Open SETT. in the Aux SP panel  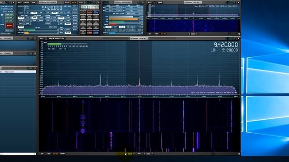pyautogui.click(x=149, y=2)
